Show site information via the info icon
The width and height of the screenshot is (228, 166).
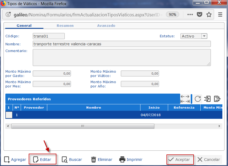pyautogui.click(x=8, y=14)
